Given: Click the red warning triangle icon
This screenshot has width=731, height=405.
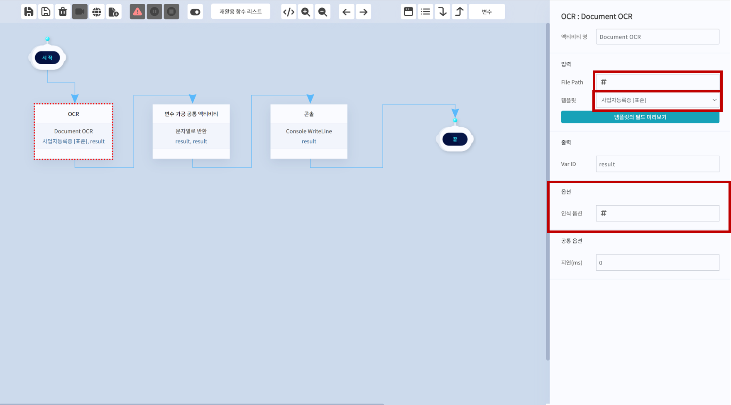Looking at the screenshot, I should [x=137, y=12].
